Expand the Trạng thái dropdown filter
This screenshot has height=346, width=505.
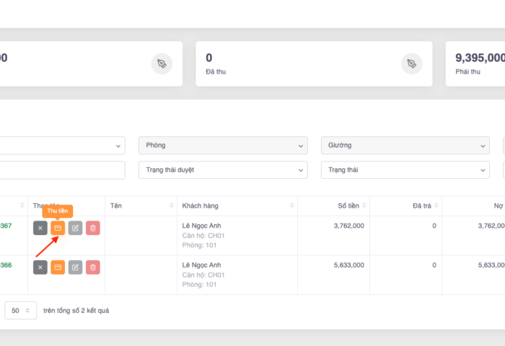coord(405,170)
